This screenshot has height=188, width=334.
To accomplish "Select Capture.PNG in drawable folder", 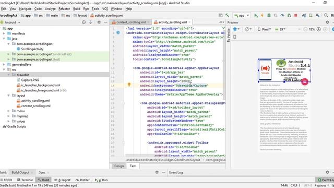I will point(30,80).
